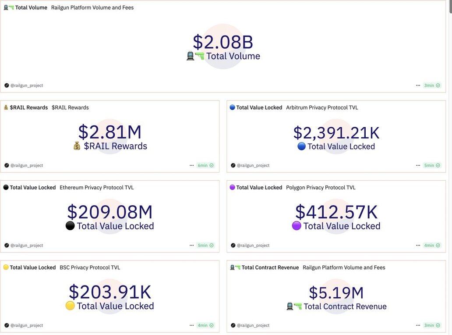Click the 4min refresh badge on BSC TVL card
Viewport: 452px width, 335px height.
[205, 325]
